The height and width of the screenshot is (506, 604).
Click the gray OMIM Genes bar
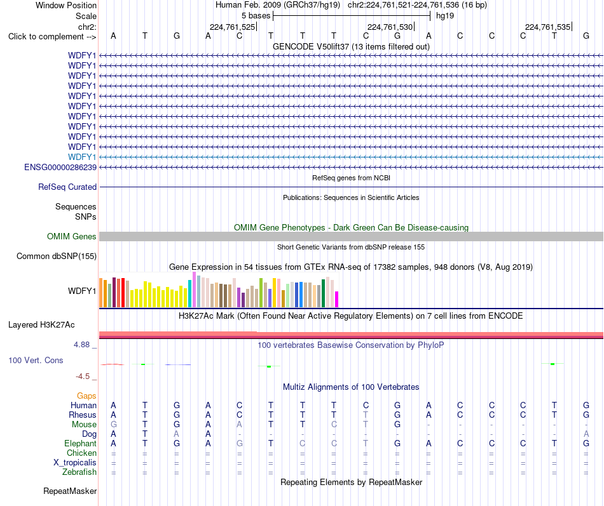351,237
